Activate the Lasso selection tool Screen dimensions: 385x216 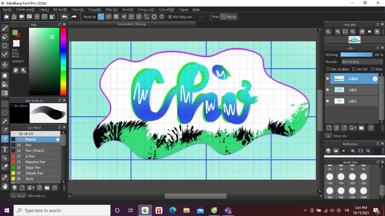[5, 112]
